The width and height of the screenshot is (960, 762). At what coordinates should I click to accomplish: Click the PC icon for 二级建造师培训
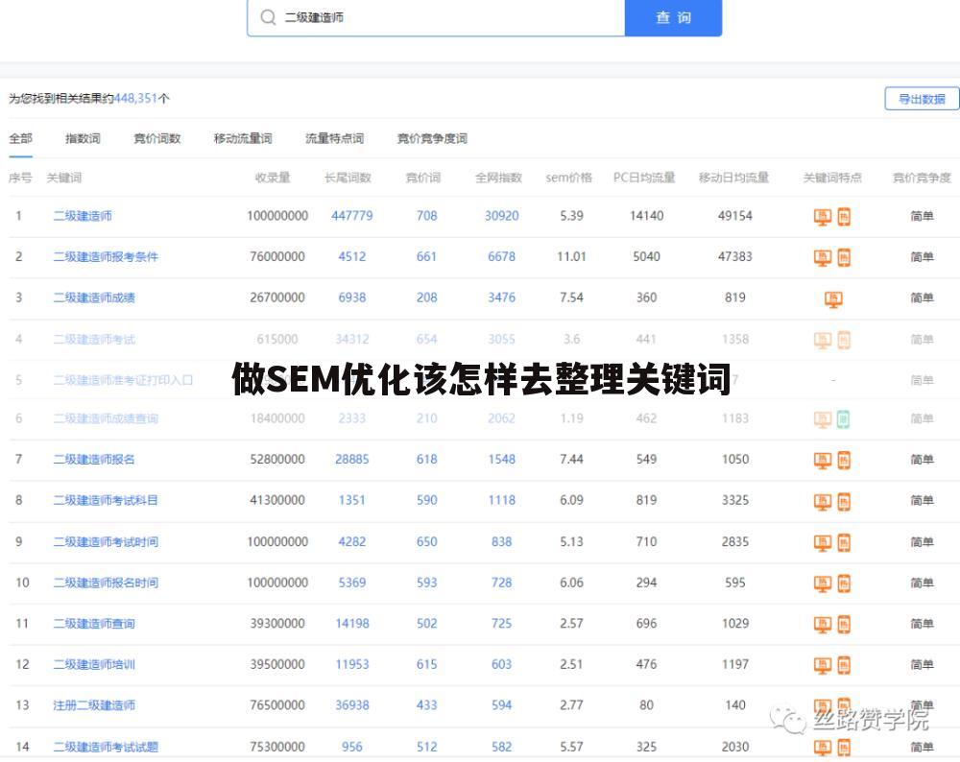(823, 665)
